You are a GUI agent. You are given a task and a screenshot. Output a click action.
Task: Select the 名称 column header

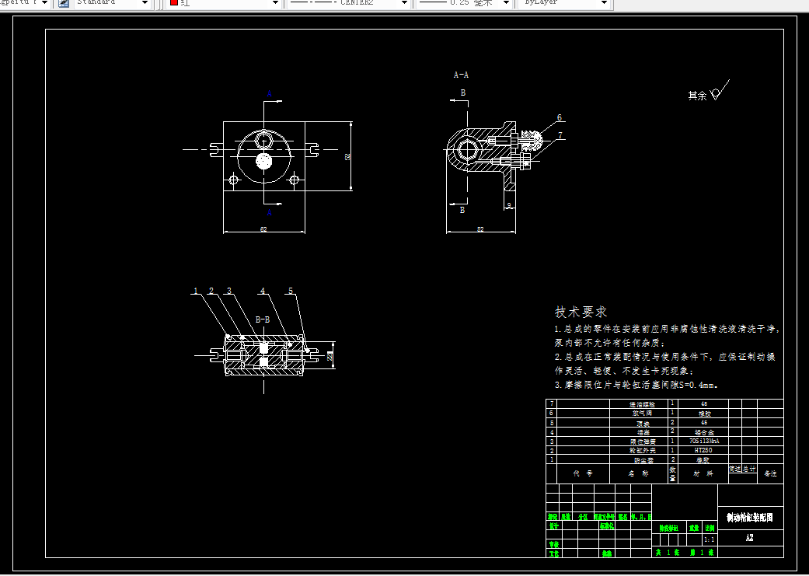[638, 473]
